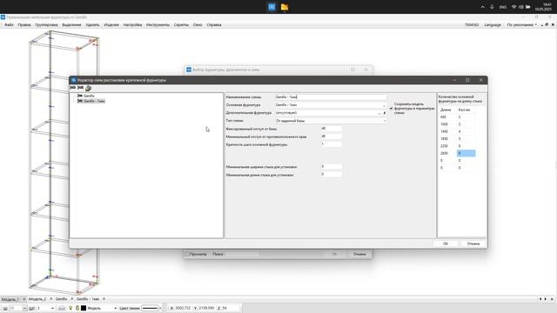Screen dimensions: 557x313
Task: Click the black layer color swatch in status bar
Action: [x=84, y=308]
